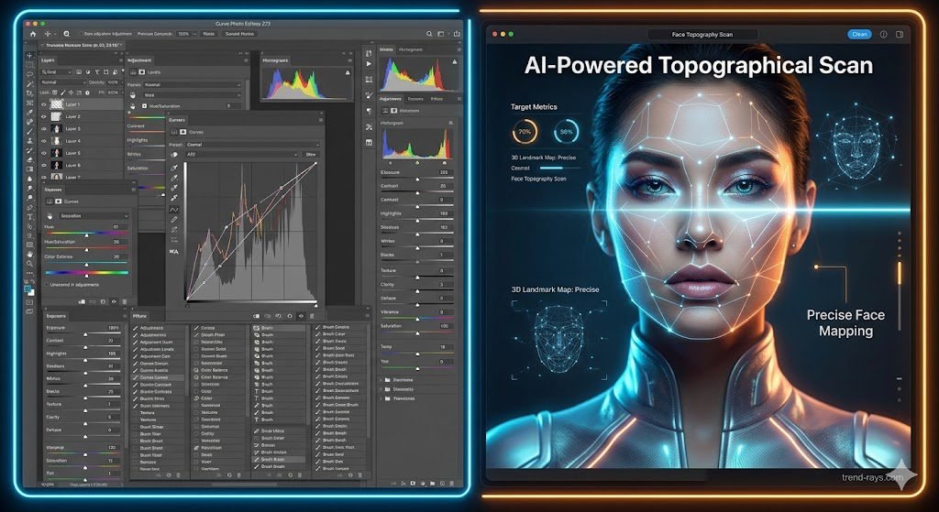Click the paragraph icon in the vertical panel strip
Screen dimensions: 939x512
369,111
